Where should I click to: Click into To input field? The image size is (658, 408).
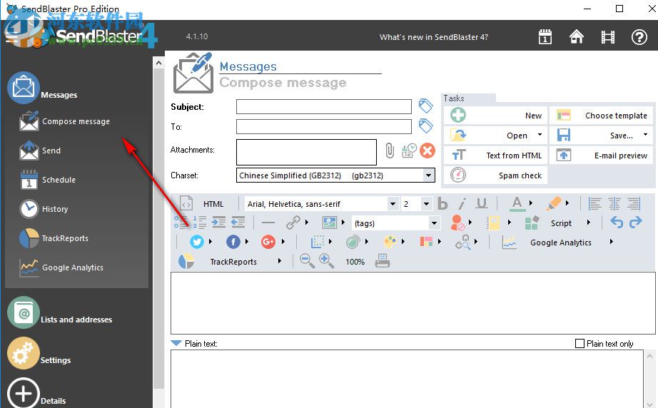323,126
